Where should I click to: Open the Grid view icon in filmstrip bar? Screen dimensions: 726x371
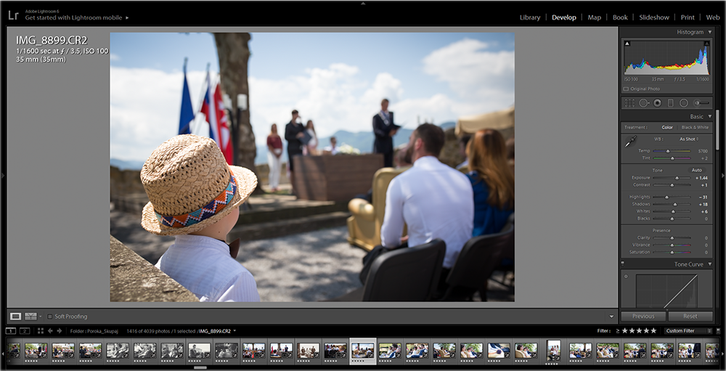[x=40, y=330]
